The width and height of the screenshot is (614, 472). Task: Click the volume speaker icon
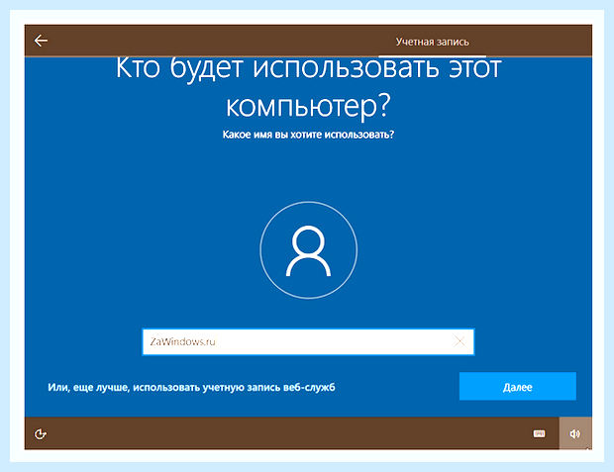[574, 433]
